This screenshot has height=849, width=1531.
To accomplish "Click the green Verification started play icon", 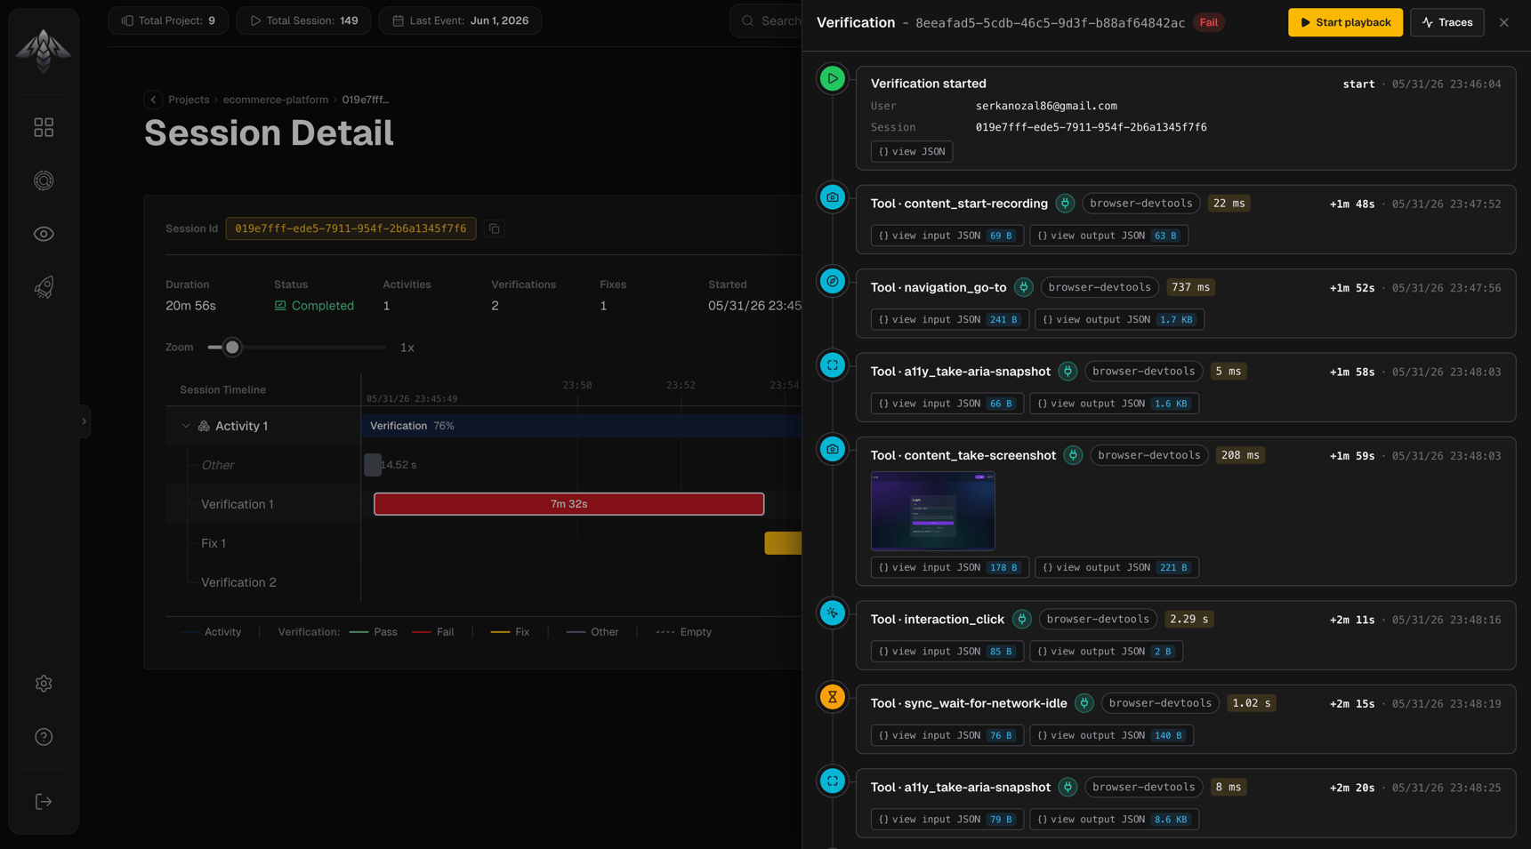I will pyautogui.click(x=833, y=78).
